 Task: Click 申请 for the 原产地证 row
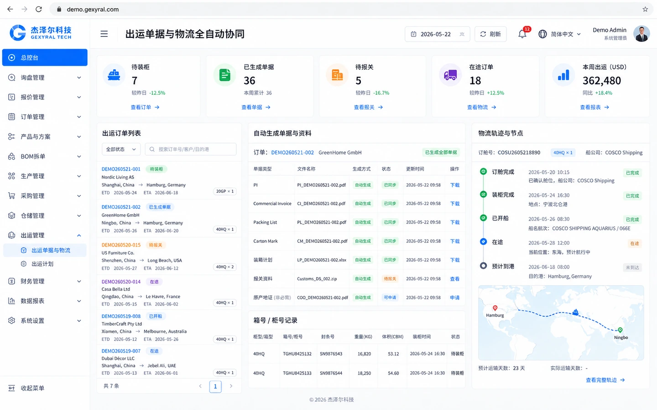tap(455, 297)
